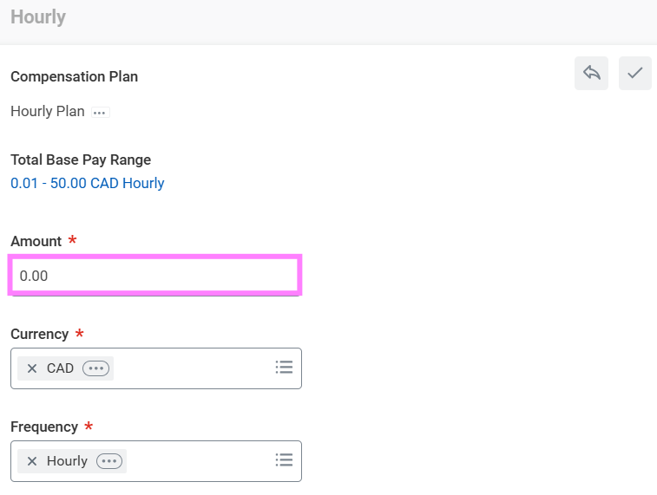Click the Hourly section heading
657x495 pixels.
click(38, 17)
